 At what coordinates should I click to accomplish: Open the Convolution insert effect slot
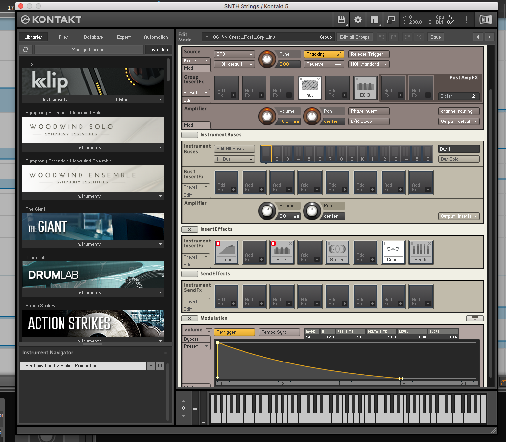pos(393,252)
